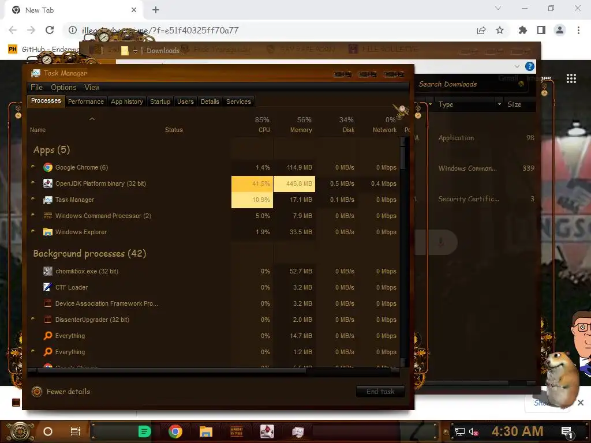
Task: Open the notification center icon
Action: (567, 432)
